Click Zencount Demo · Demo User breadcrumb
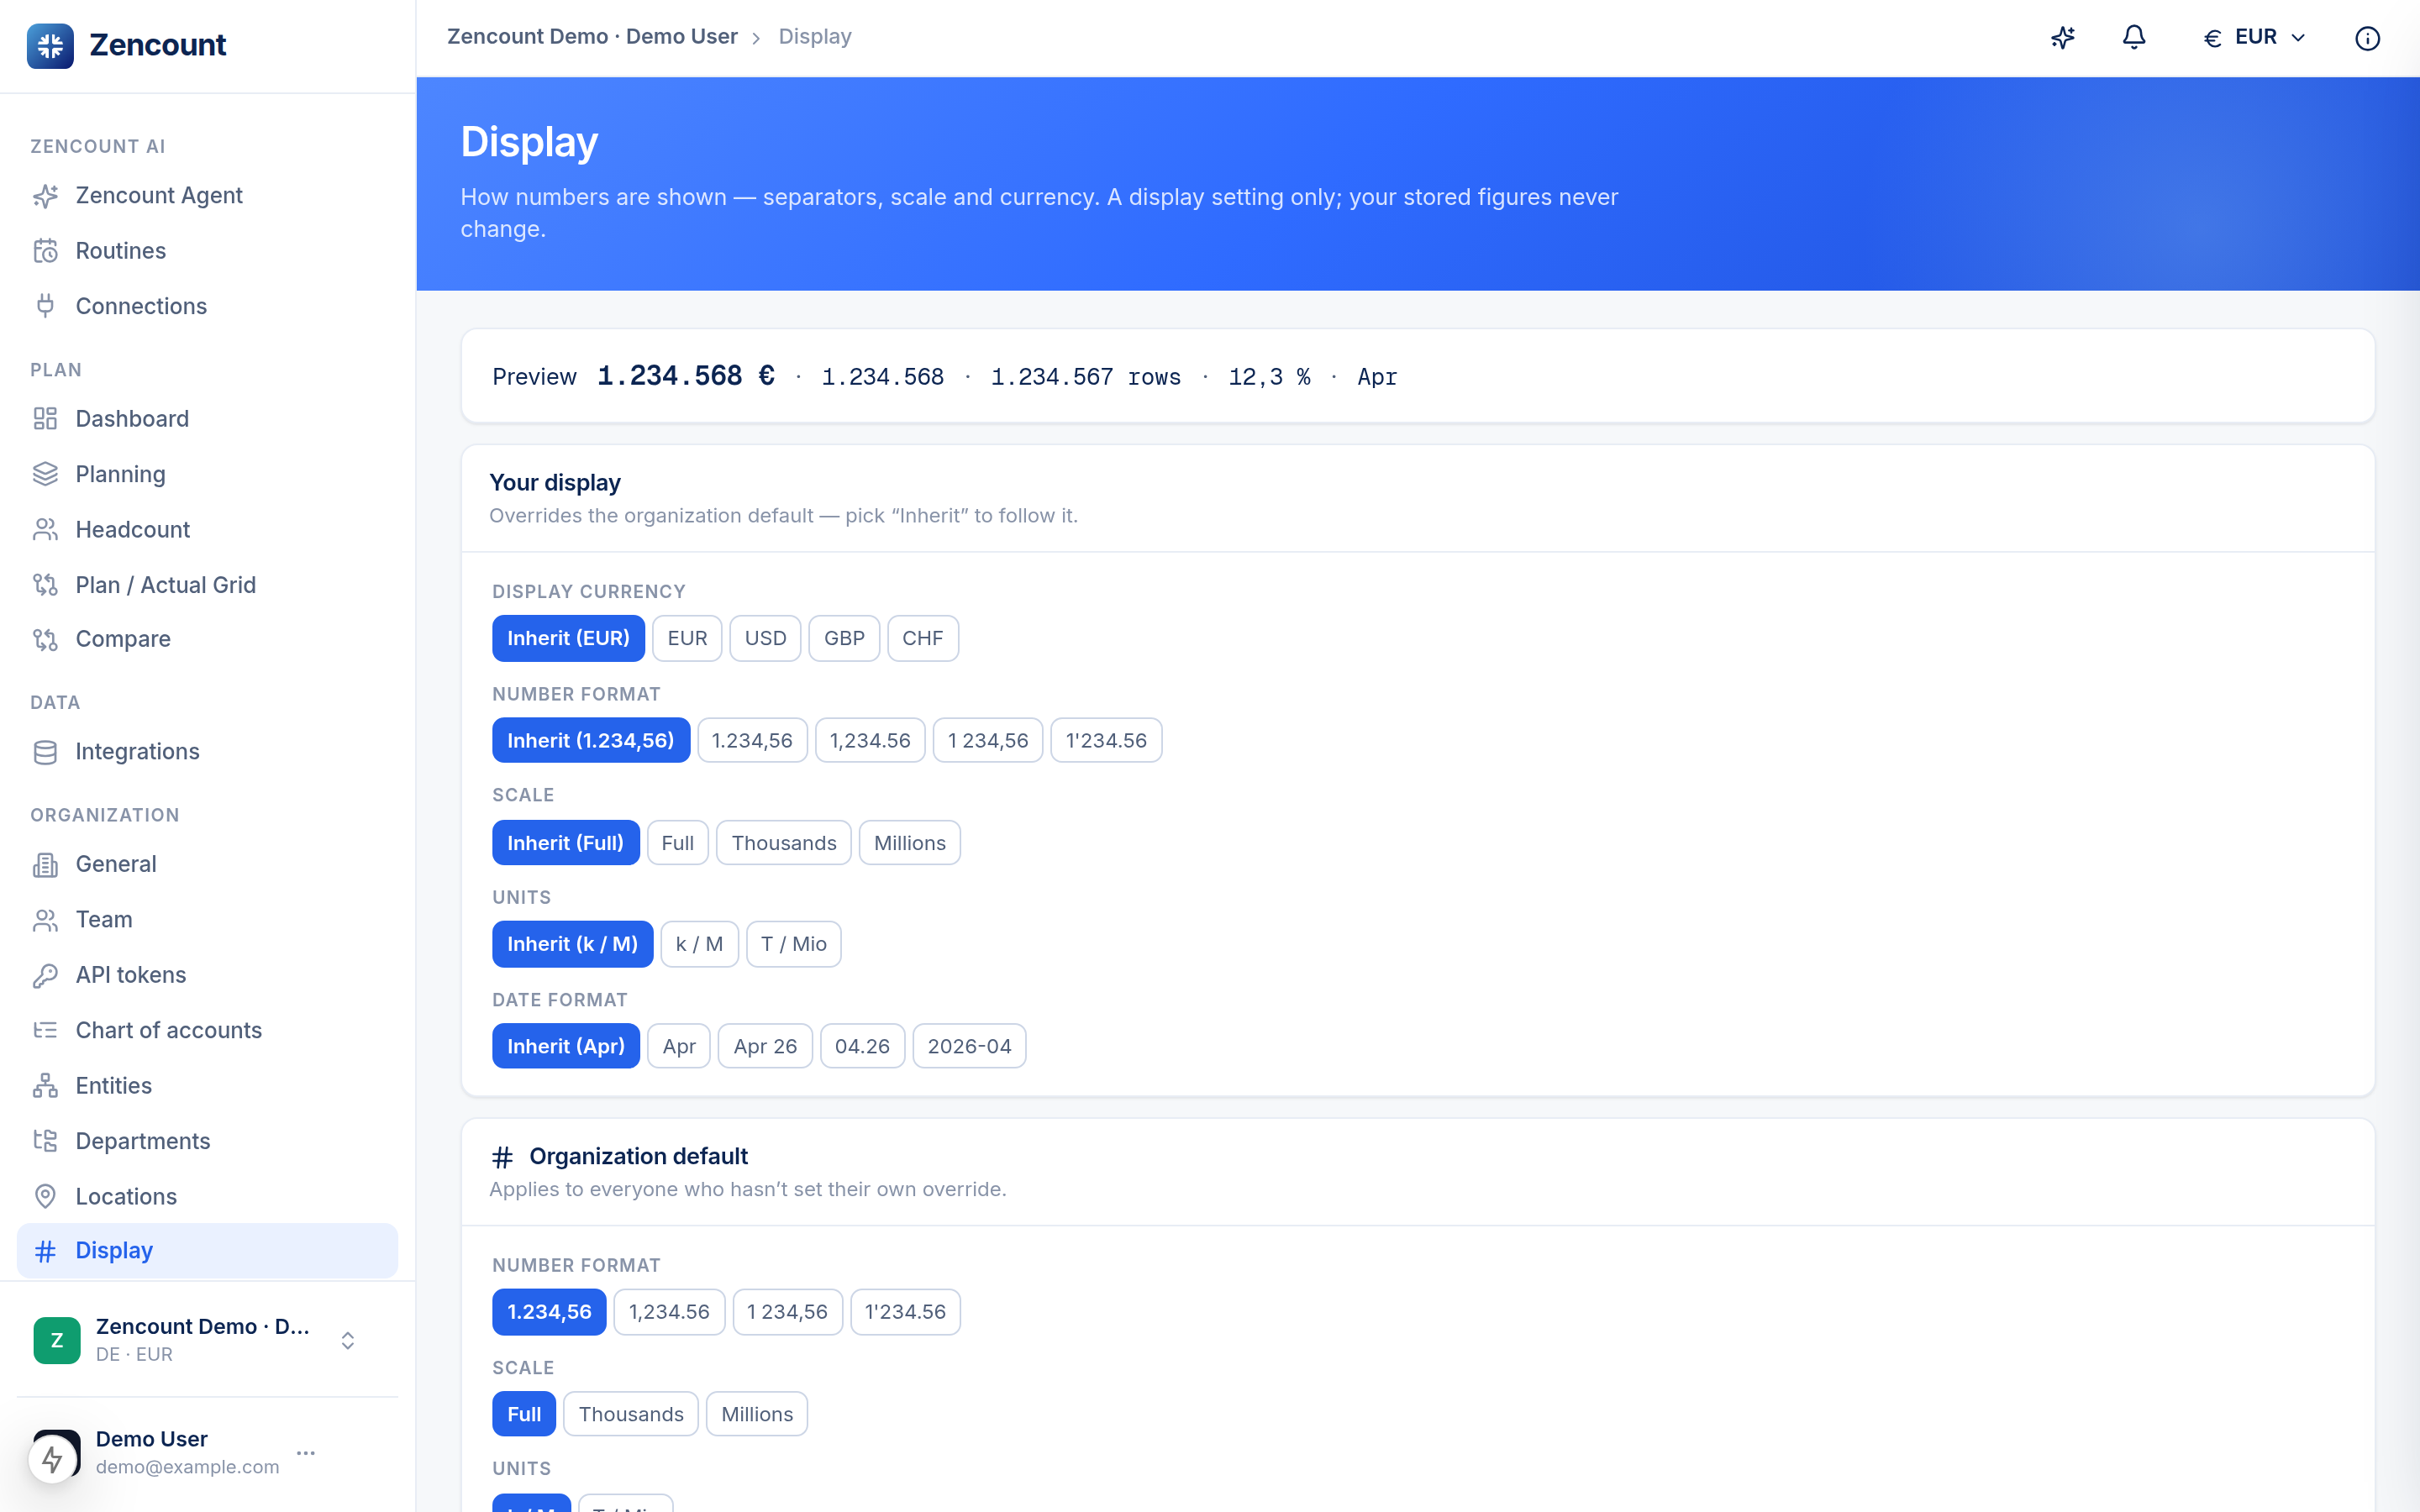The image size is (2420, 1512). tap(592, 37)
